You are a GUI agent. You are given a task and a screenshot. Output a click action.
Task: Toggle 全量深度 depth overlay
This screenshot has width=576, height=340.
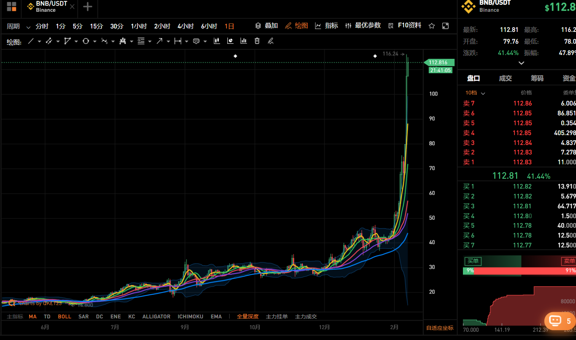247,316
